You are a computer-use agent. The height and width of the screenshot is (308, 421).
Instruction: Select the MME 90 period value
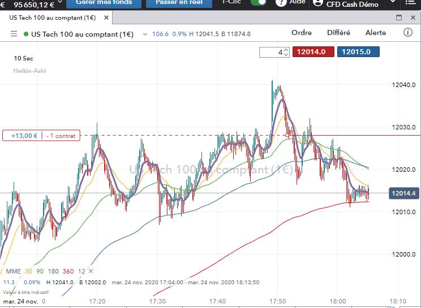click(40, 271)
